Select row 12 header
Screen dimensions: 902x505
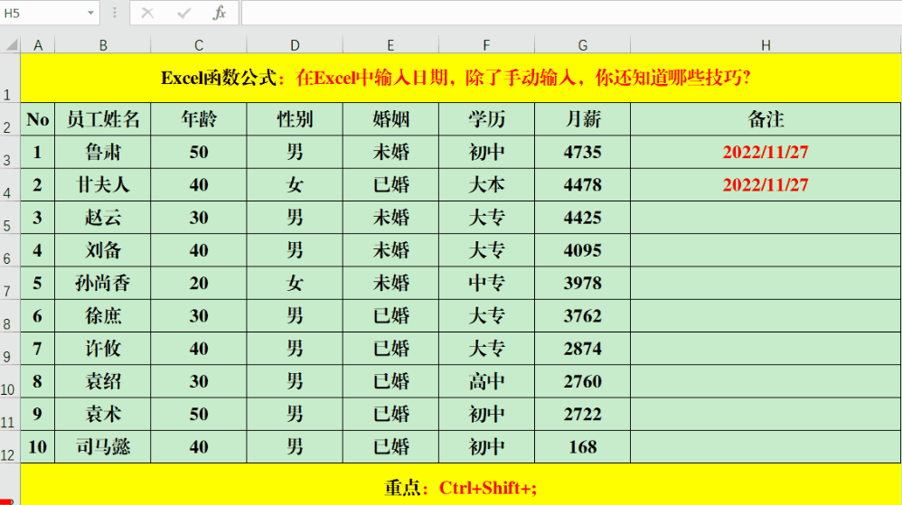pyautogui.click(x=10, y=447)
